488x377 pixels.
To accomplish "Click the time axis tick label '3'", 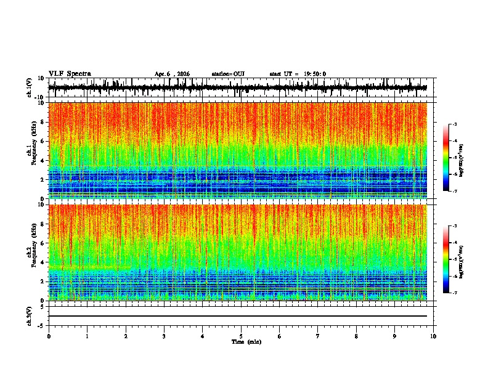I will (164, 336).
